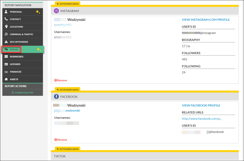Open View Instagram.com Profile link
244x161 pixels.
[x=206, y=20]
